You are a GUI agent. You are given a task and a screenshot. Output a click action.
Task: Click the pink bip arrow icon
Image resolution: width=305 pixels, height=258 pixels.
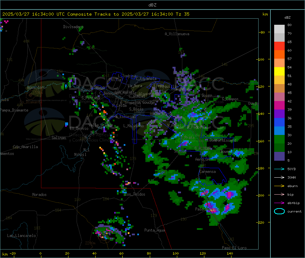279,194
